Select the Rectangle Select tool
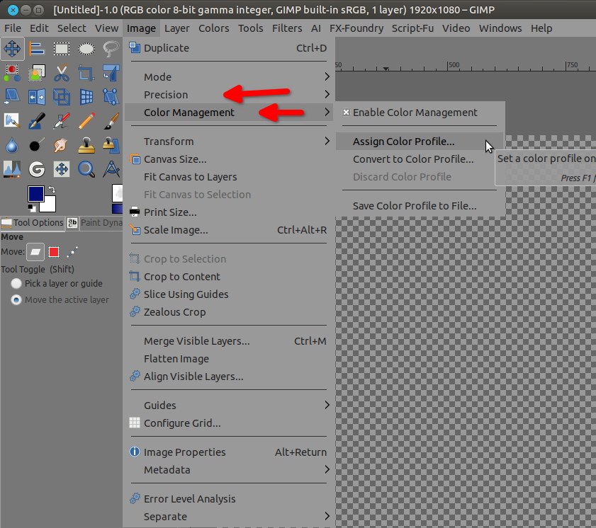Screen dimensions: 596x528 coord(62,49)
